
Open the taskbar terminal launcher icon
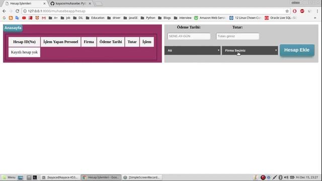35,177
